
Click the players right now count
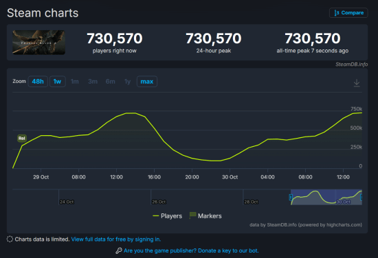(x=115, y=38)
